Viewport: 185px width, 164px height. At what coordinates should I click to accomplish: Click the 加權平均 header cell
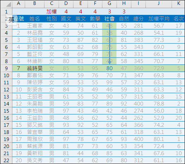[x=159, y=19]
